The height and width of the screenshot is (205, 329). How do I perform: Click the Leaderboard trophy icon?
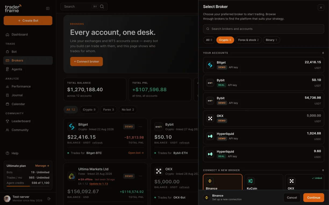click(8, 121)
